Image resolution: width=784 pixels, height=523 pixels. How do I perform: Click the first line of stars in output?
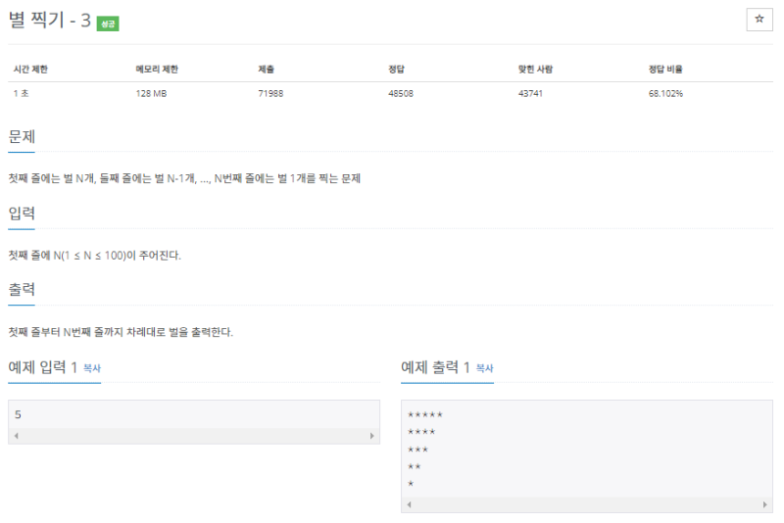pos(425,414)
